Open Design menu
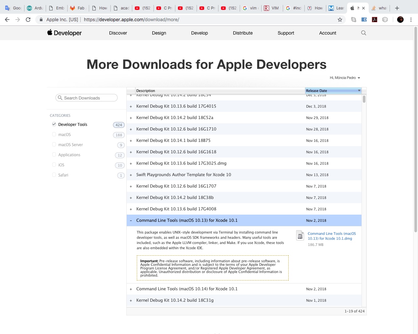Image resolution: width=418 pixels, height=334 pixels. (x=159, y=33)
